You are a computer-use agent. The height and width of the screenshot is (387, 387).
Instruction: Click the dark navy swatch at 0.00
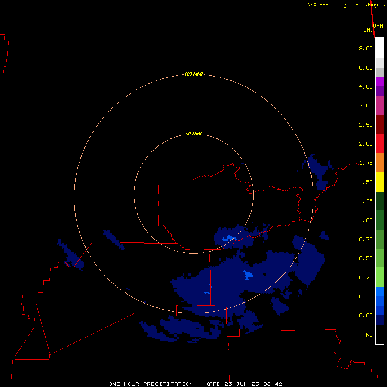pyautogui.click(x=380, y=320)
